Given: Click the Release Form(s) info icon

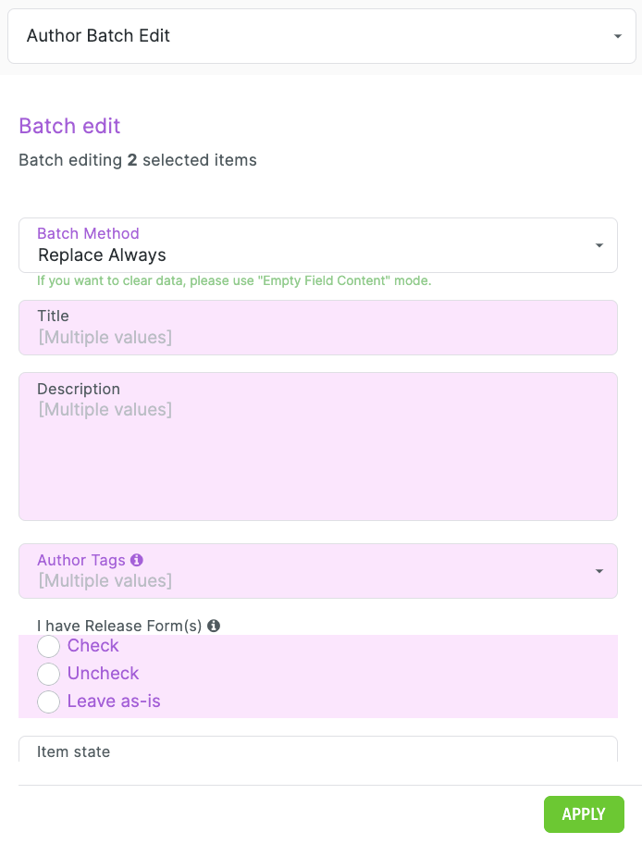Looking at the screenshot, I should click(214, 626).
